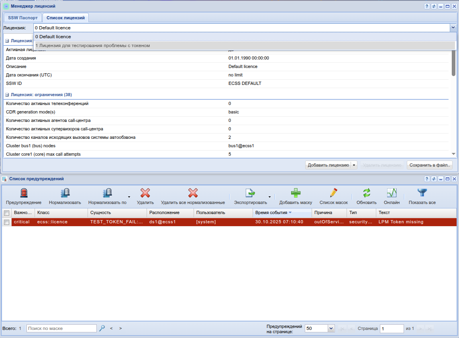Click the Показать все filter icon
This screenshot has width=459, height=338.
coord(422,193)
